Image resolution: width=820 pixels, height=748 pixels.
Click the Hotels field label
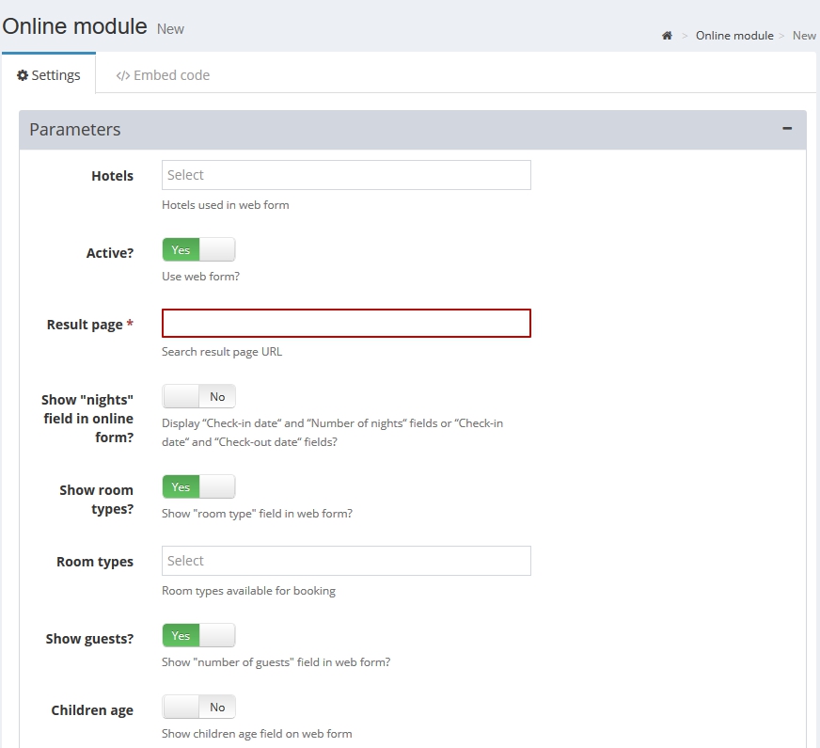113,176
